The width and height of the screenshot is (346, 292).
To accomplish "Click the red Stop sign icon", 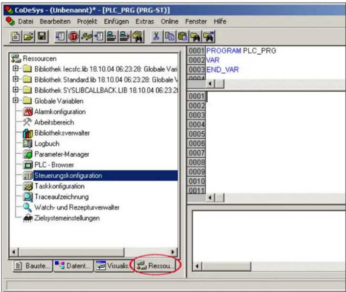I will pos(73,36).
